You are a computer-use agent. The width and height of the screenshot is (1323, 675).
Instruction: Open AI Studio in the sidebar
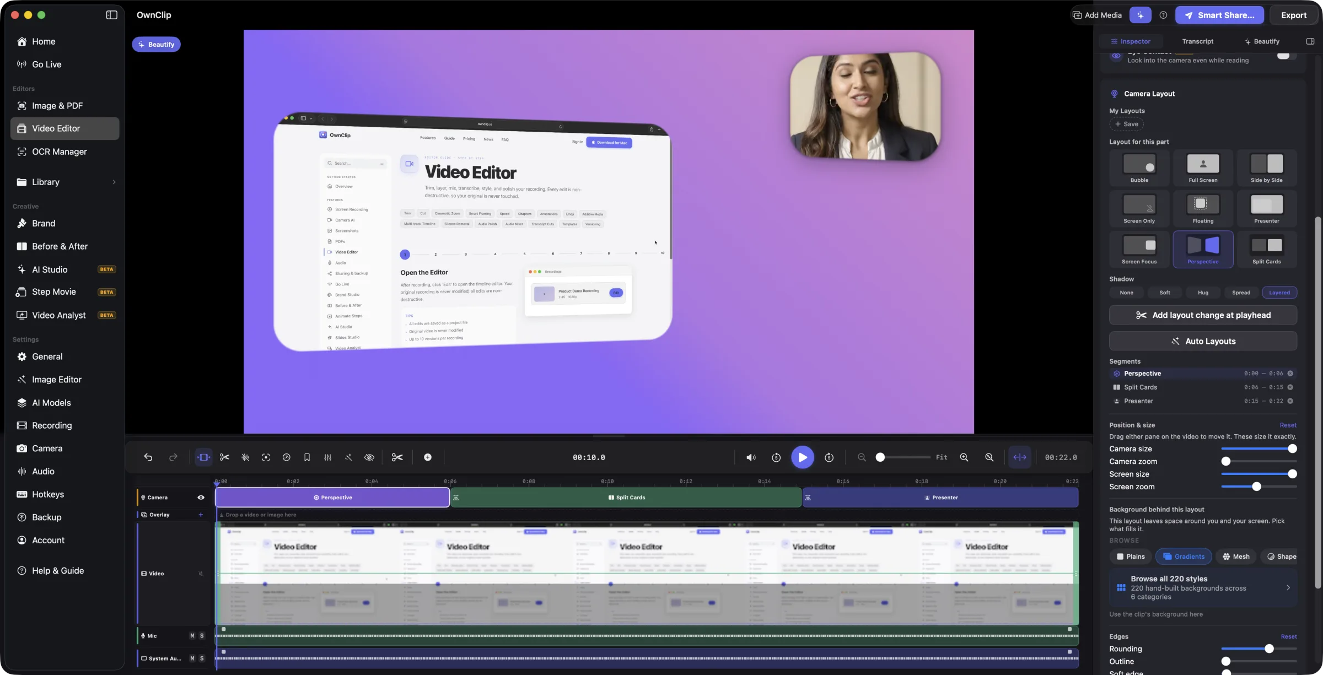(65, 269)
